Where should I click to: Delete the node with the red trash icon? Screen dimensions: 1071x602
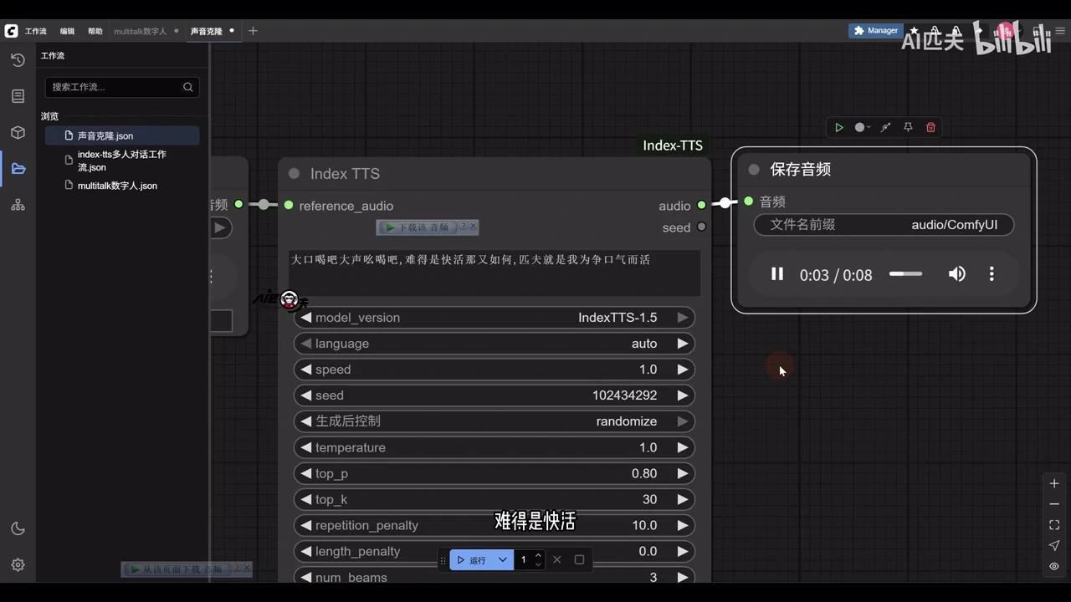tap(930, 127)
